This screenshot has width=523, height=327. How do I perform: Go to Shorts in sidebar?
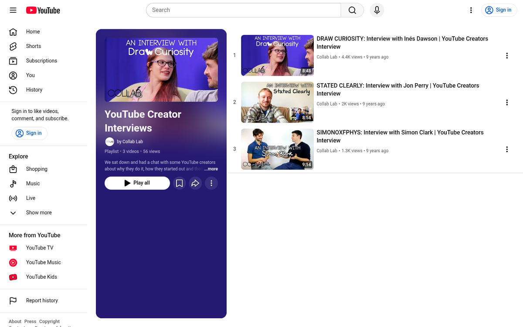[x=33, y=46]
